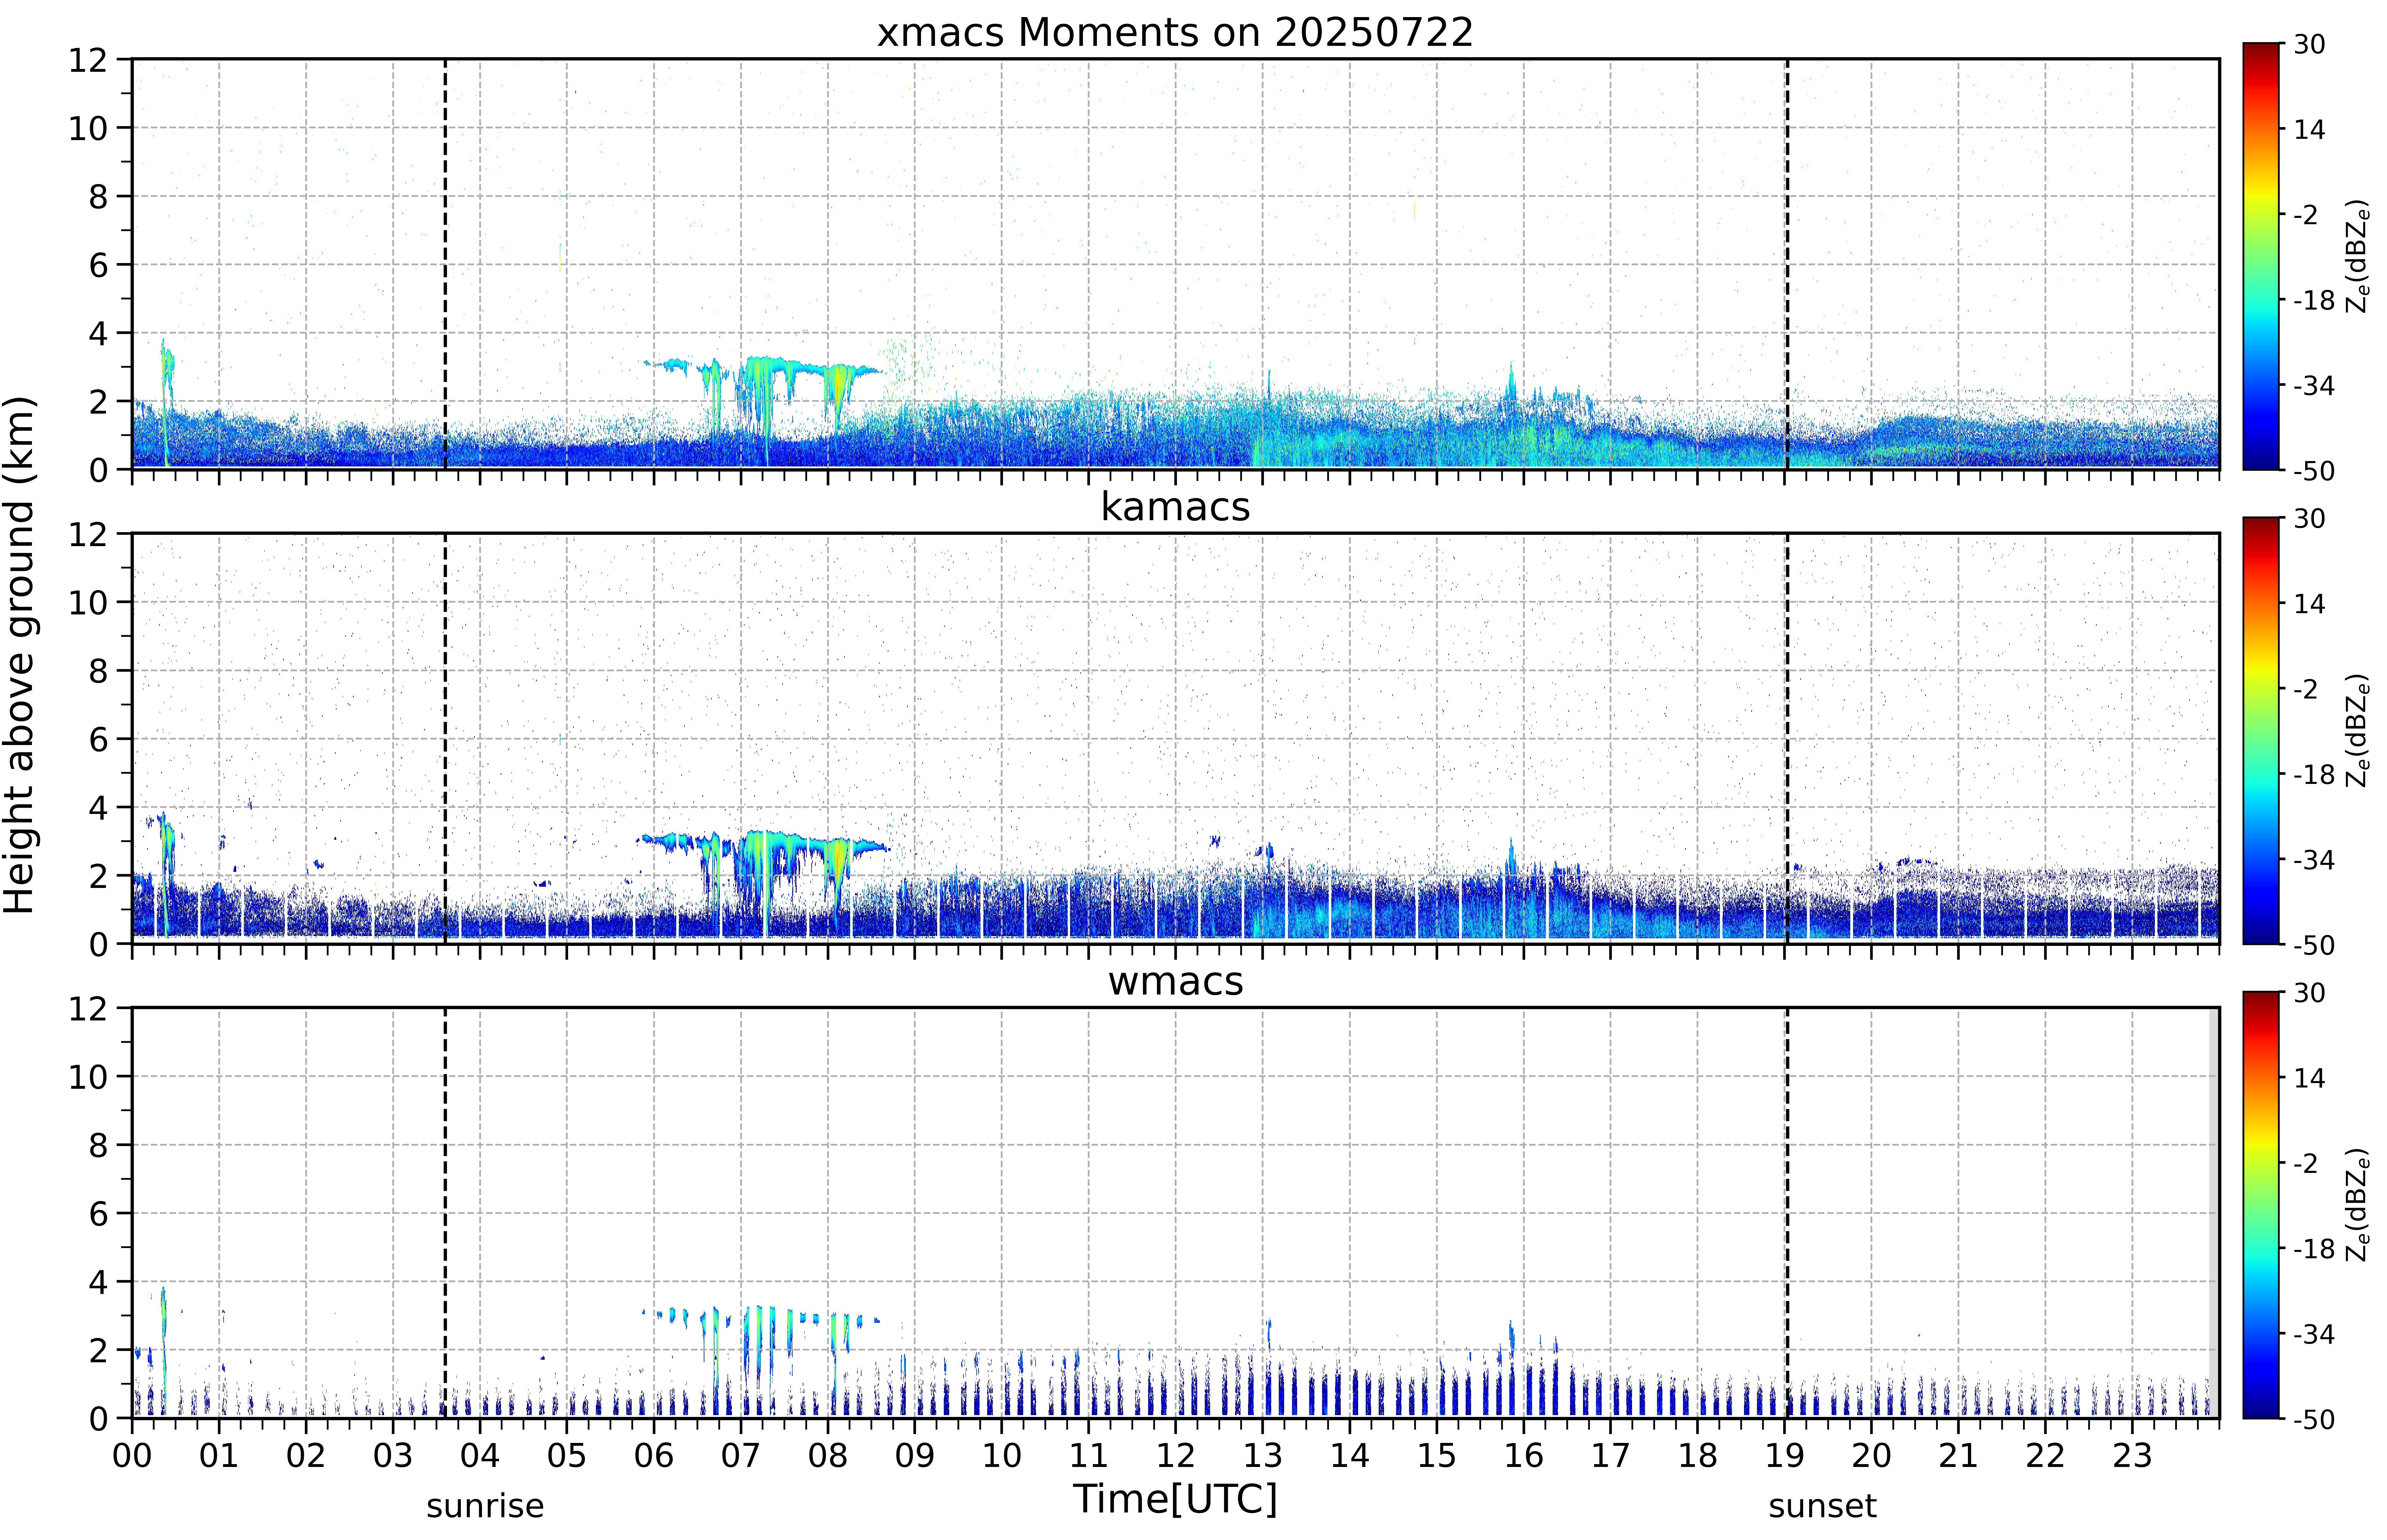
Task: Click the "14" value on kamacs colorbar
Action: point(2309,604)
